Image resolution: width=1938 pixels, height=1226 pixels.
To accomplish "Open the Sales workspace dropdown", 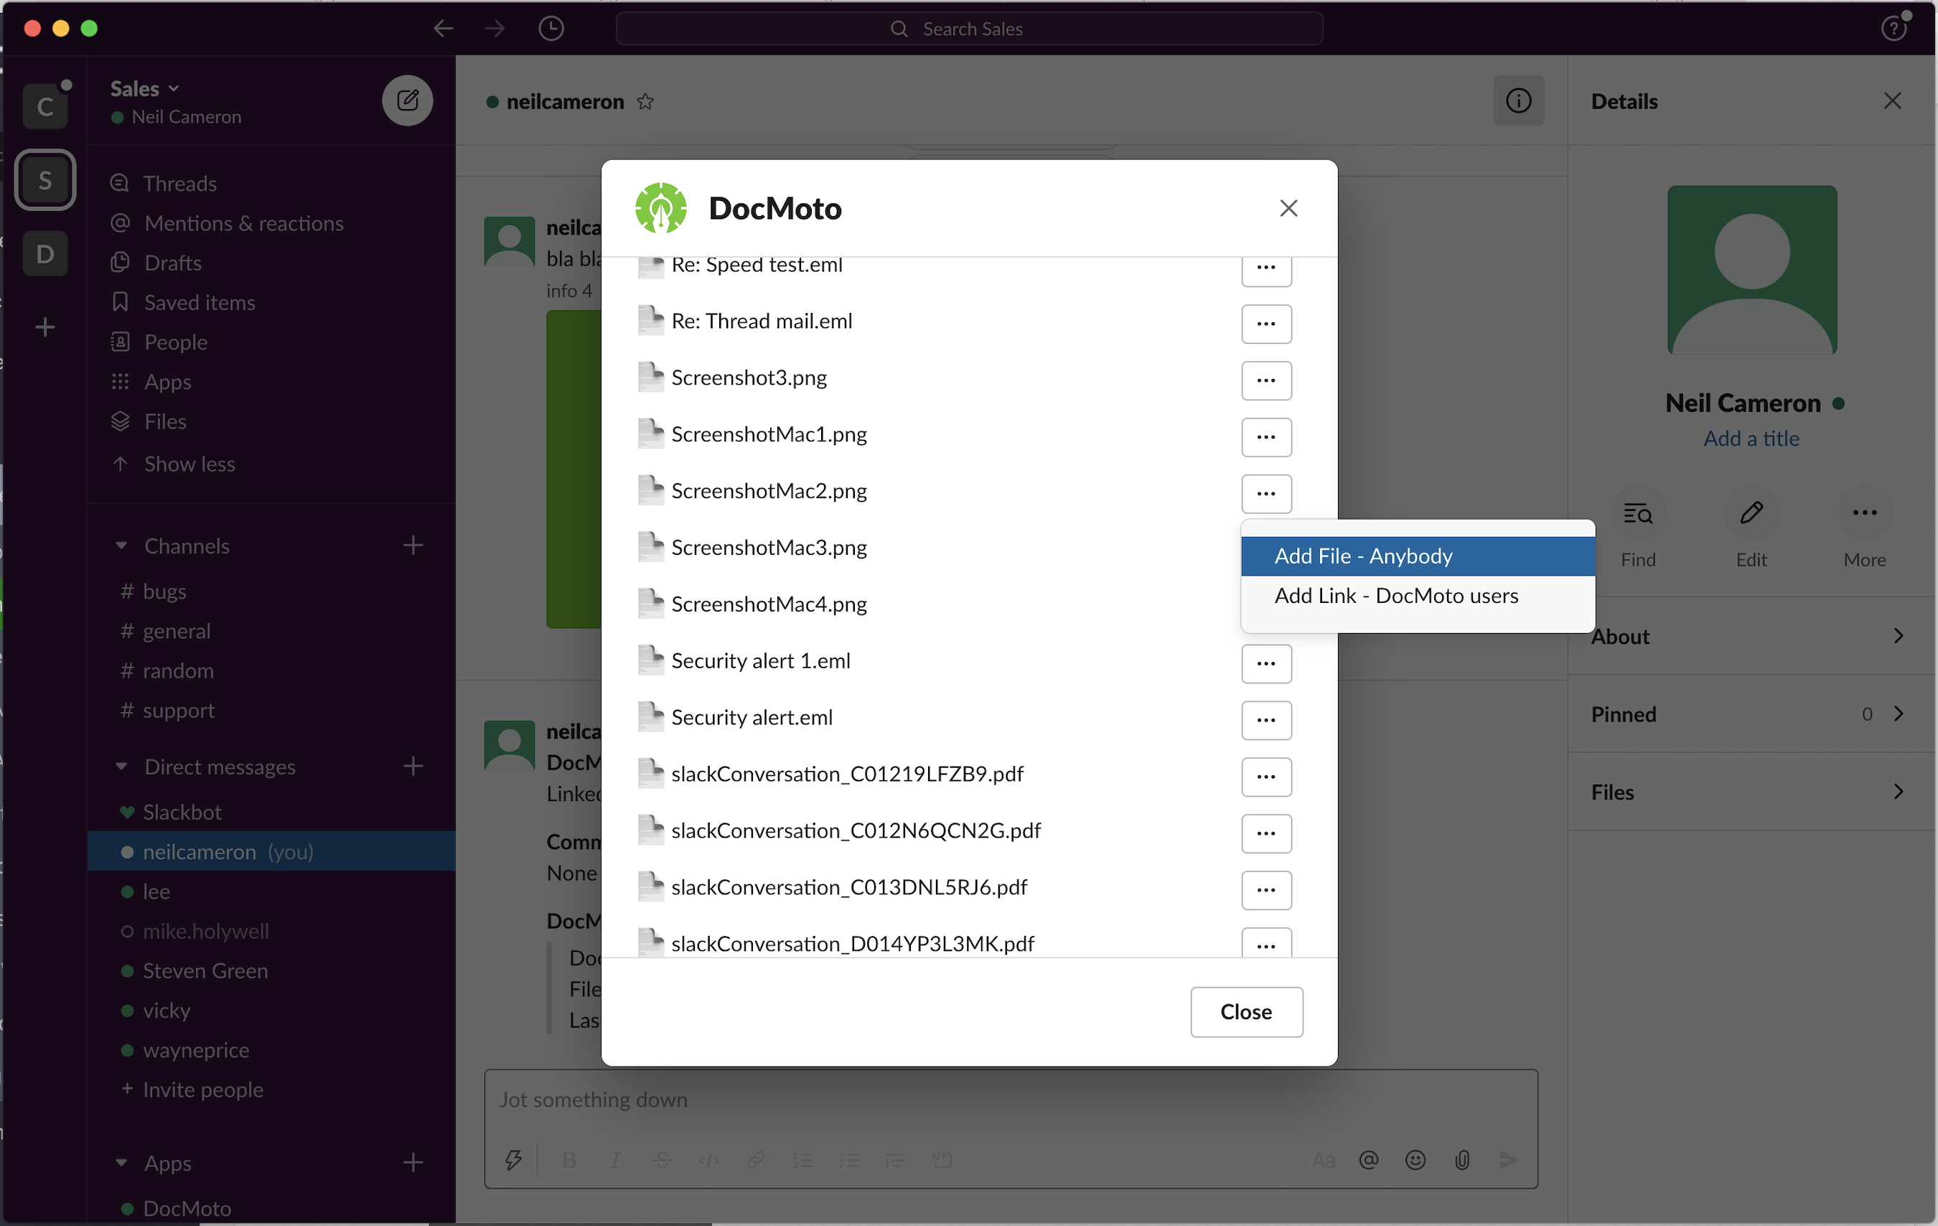I will [x=145, y=88].
